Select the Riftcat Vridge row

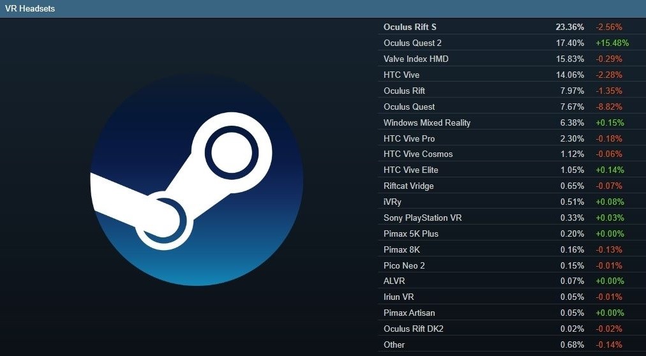click(409, 186)
